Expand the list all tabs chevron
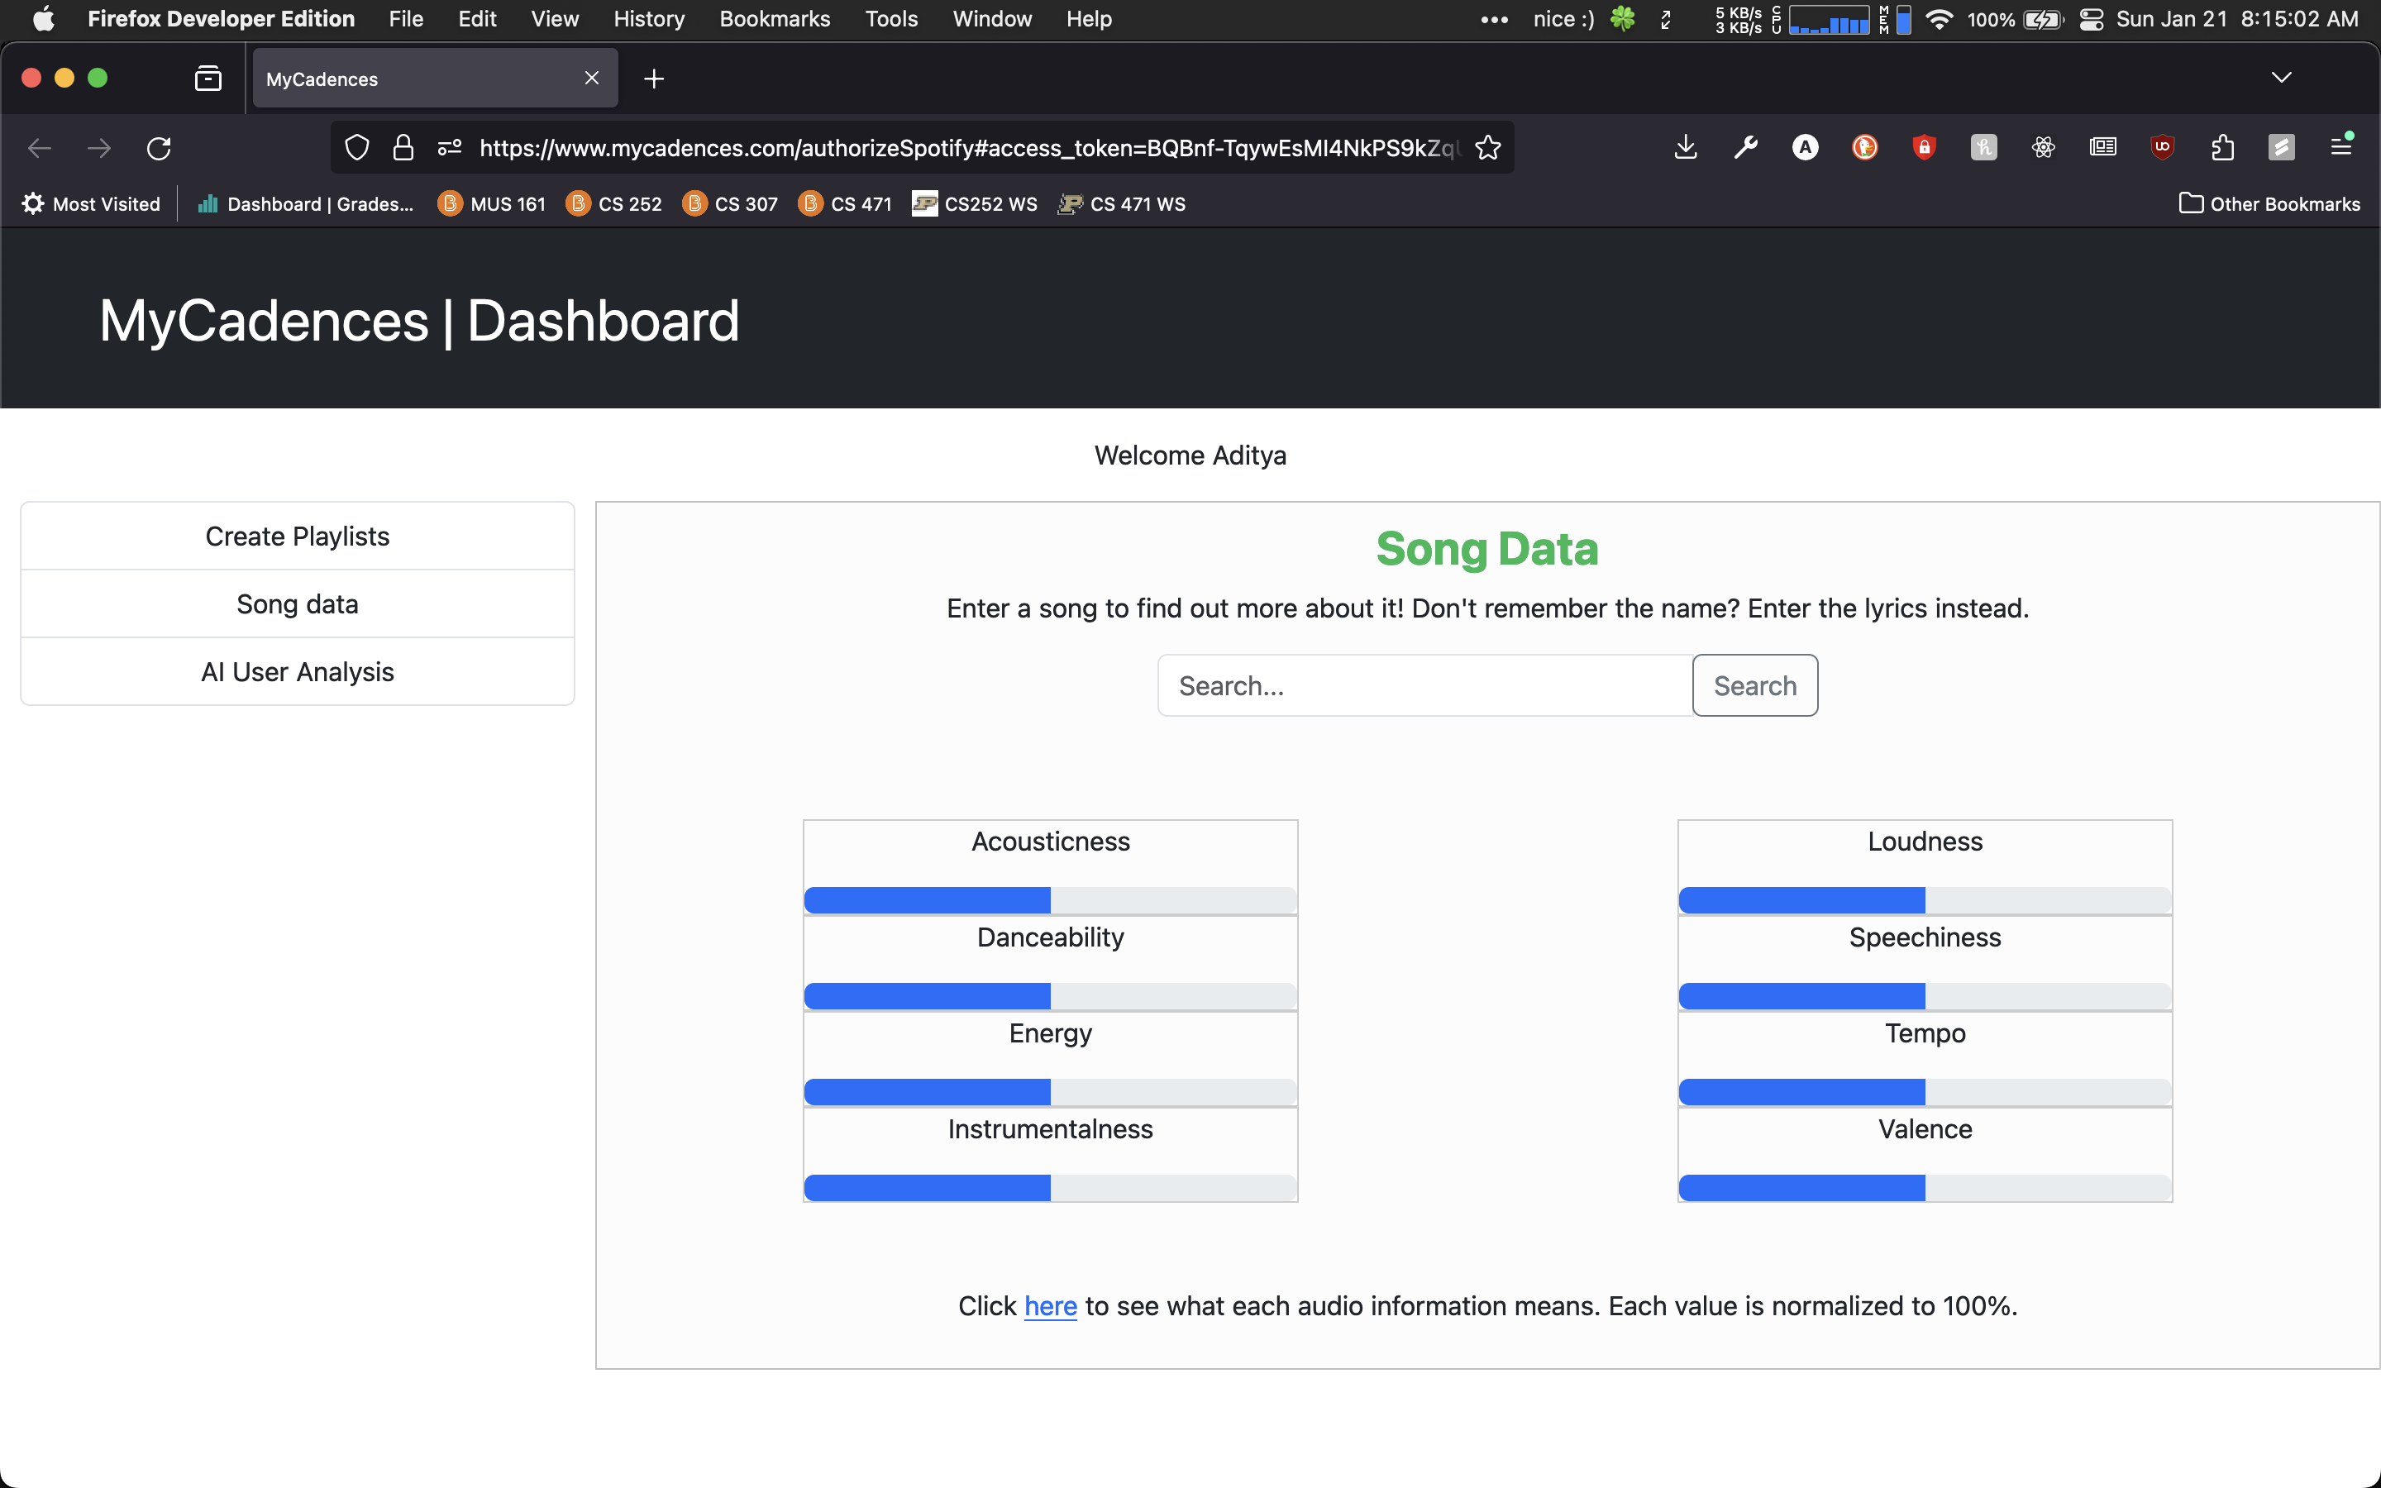The width and height of the screenshot is (2381, 1488). [x=2281, y=78]
